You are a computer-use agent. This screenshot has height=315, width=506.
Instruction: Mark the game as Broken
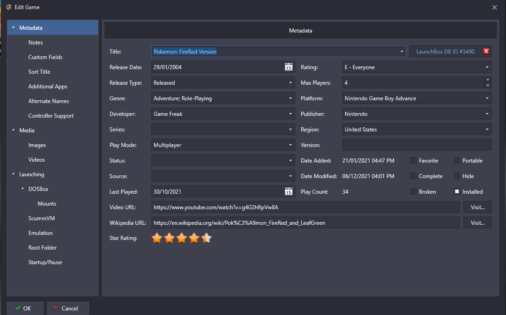[x=413, y=191]
